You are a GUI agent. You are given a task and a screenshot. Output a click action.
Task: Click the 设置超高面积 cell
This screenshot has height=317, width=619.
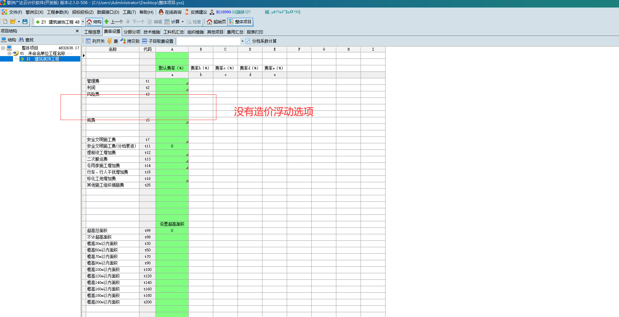coord(172,224)
